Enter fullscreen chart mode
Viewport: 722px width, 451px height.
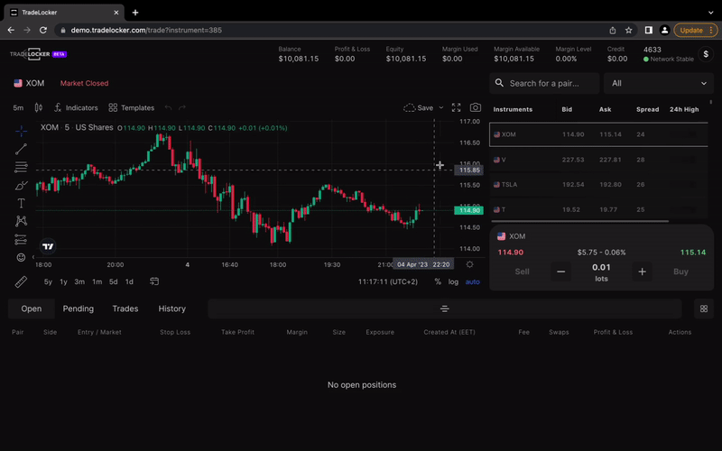coord(457,107)
